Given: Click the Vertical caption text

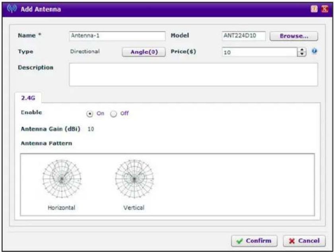Looking at the screenshot, I should point(134,207).
